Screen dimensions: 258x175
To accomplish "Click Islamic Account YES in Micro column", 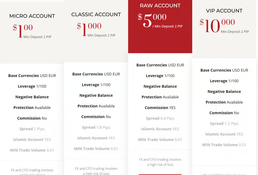I will click(x=32, y=140).
